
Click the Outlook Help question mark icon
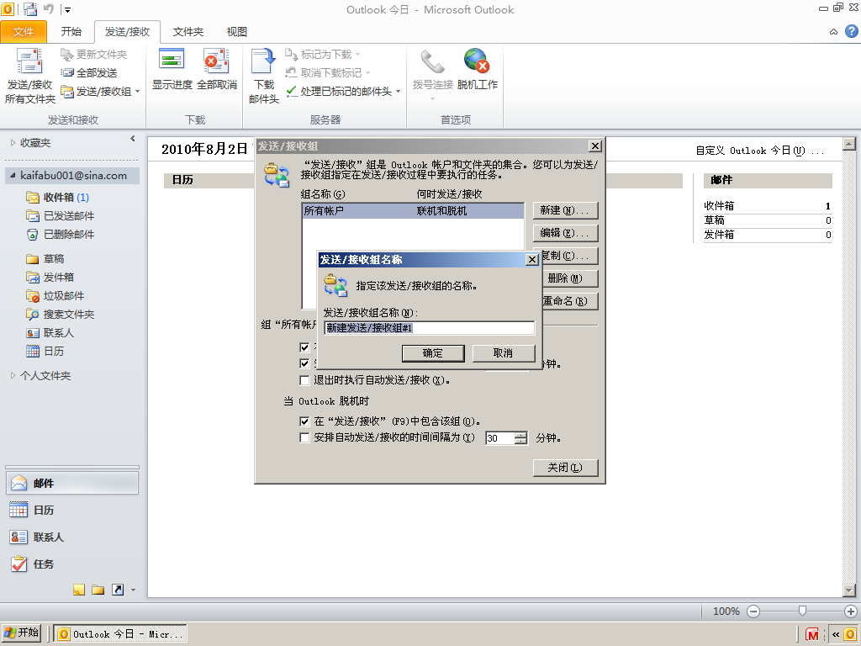851,31
